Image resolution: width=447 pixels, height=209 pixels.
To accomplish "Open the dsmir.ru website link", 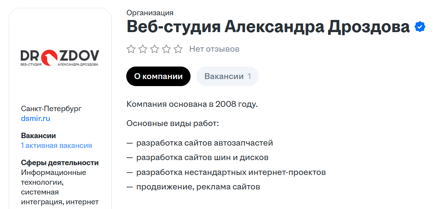I will pos(35,118).
